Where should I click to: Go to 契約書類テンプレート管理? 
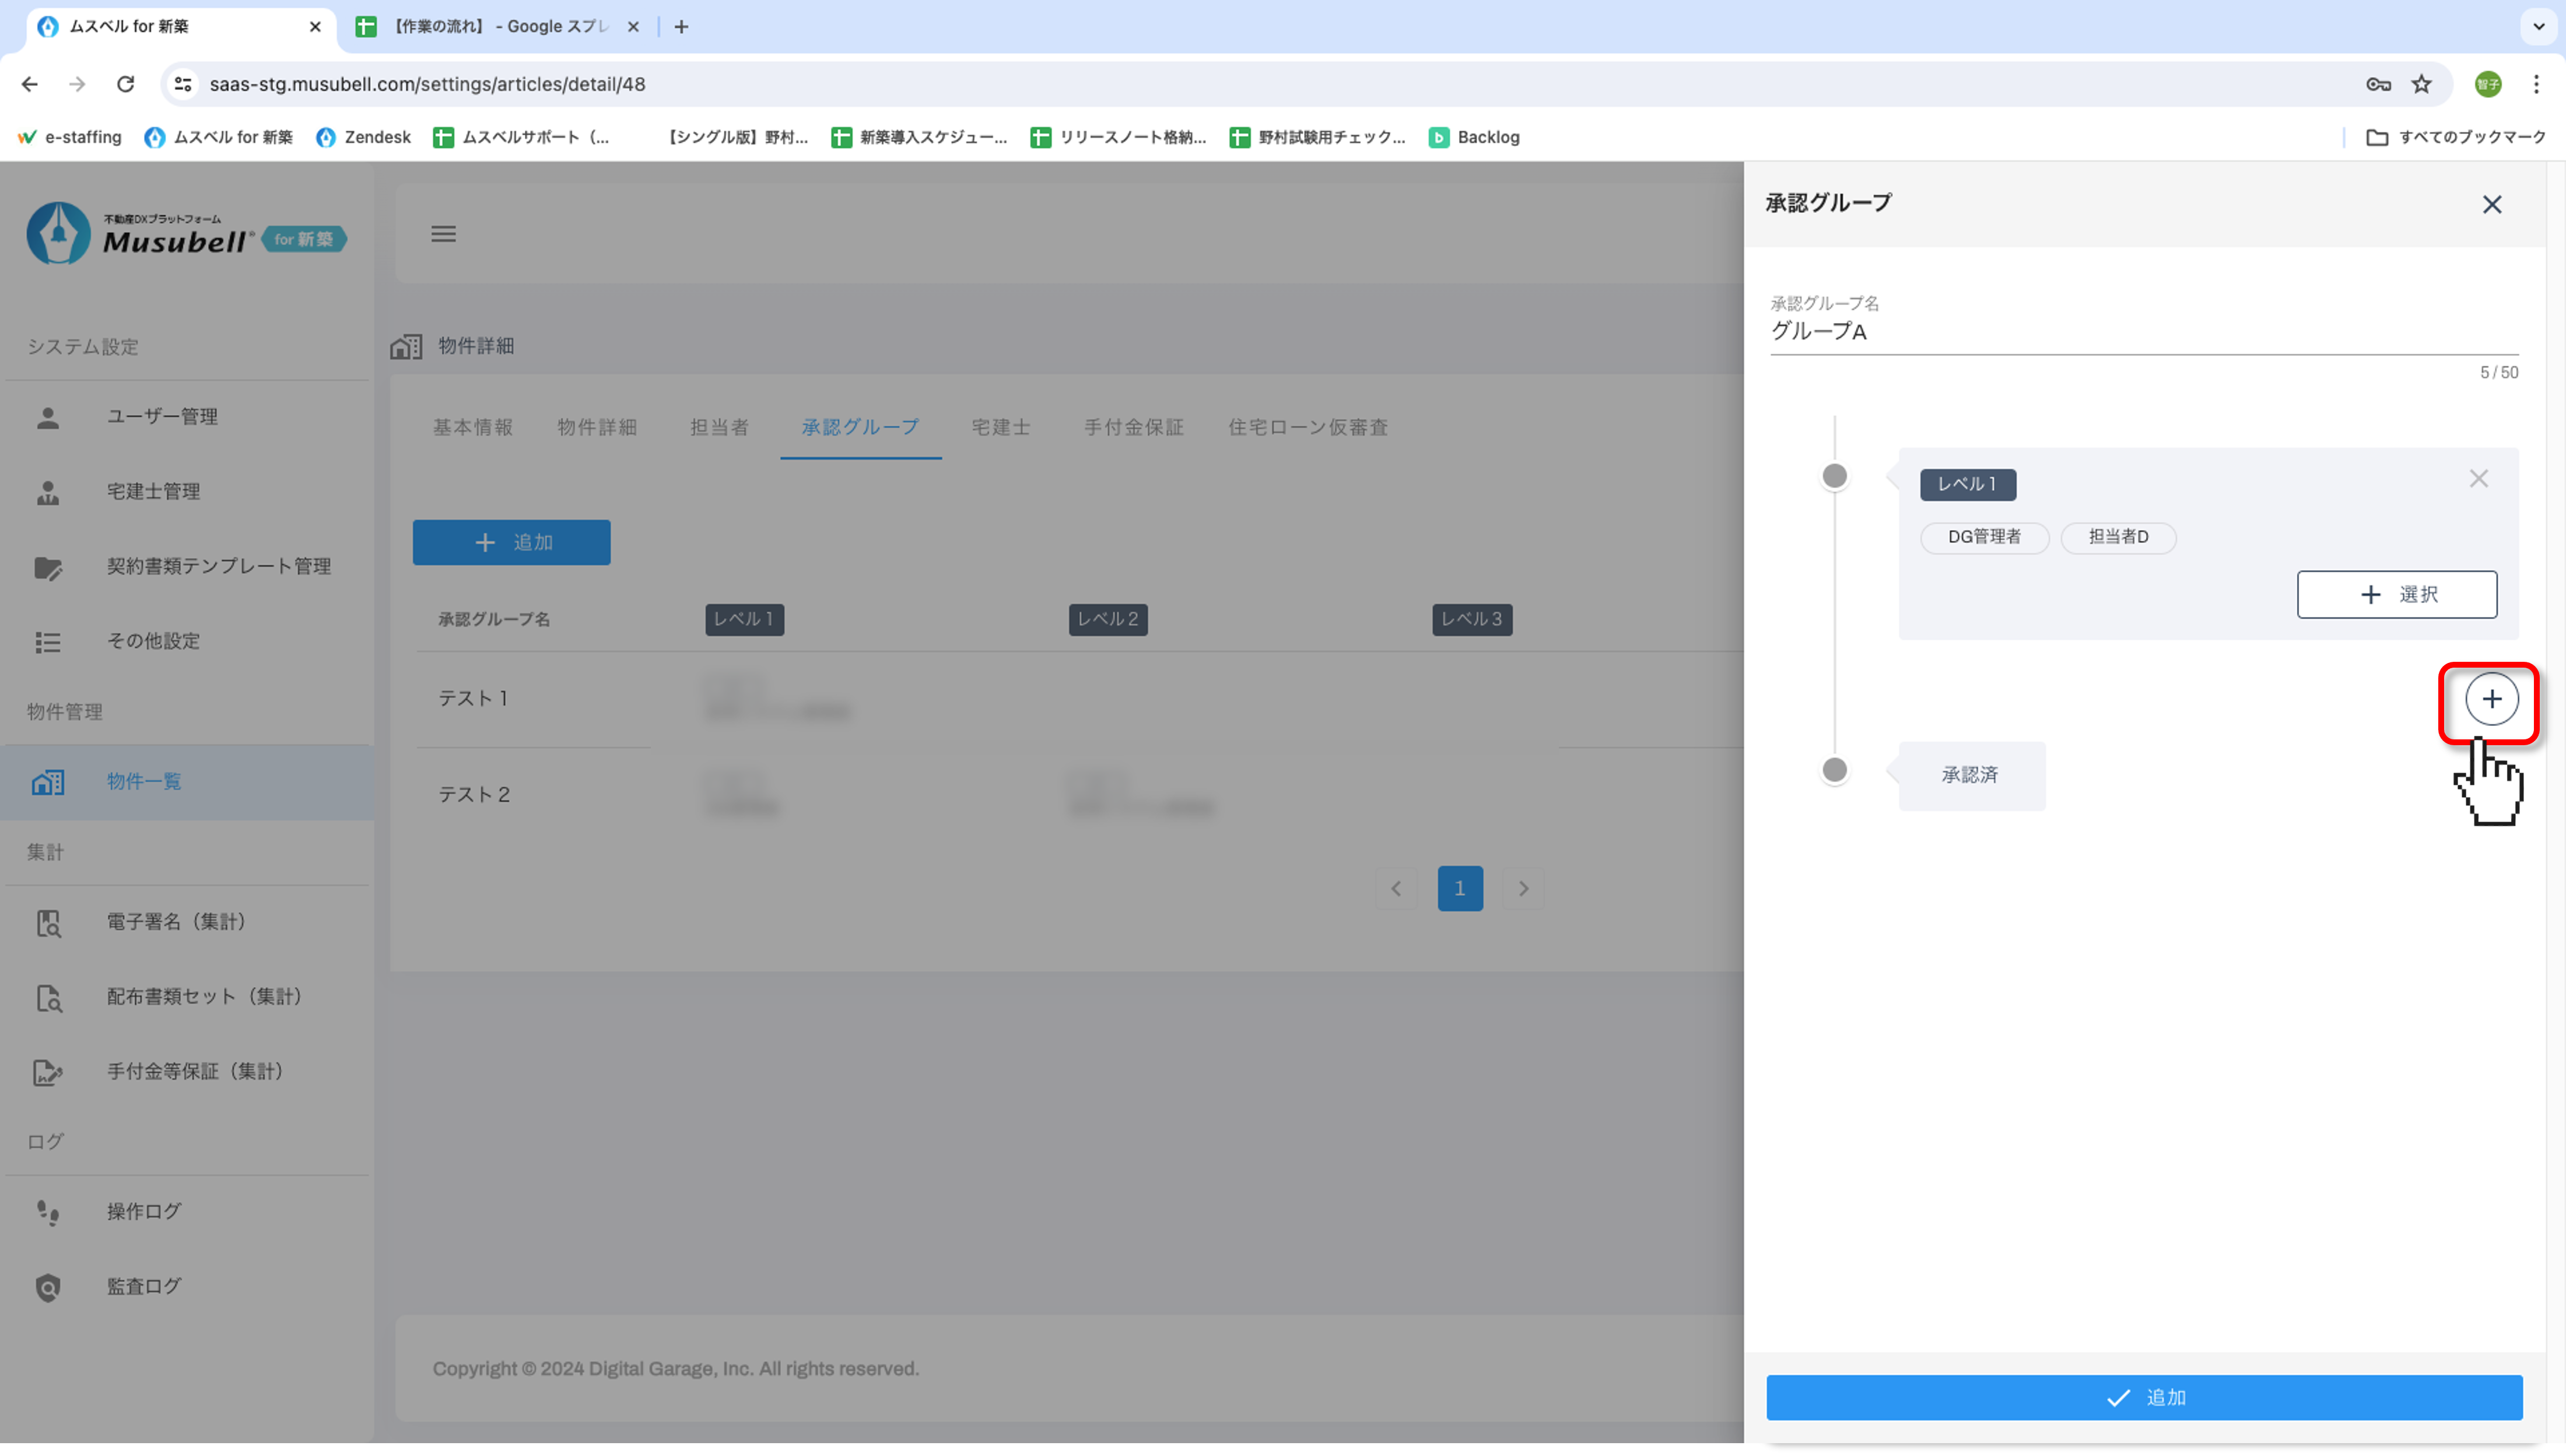(x=218, y=567)
